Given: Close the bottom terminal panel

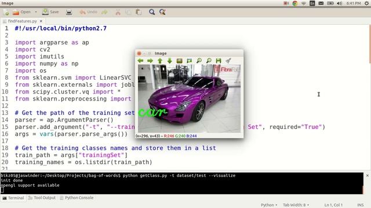Looking at the screenshot, I should pos(367,176).
